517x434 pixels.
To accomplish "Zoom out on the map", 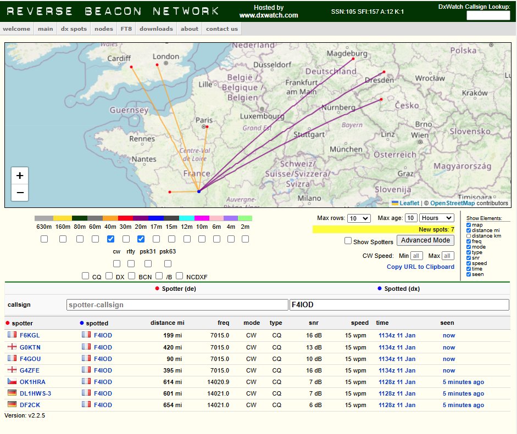I will [20, 193].
